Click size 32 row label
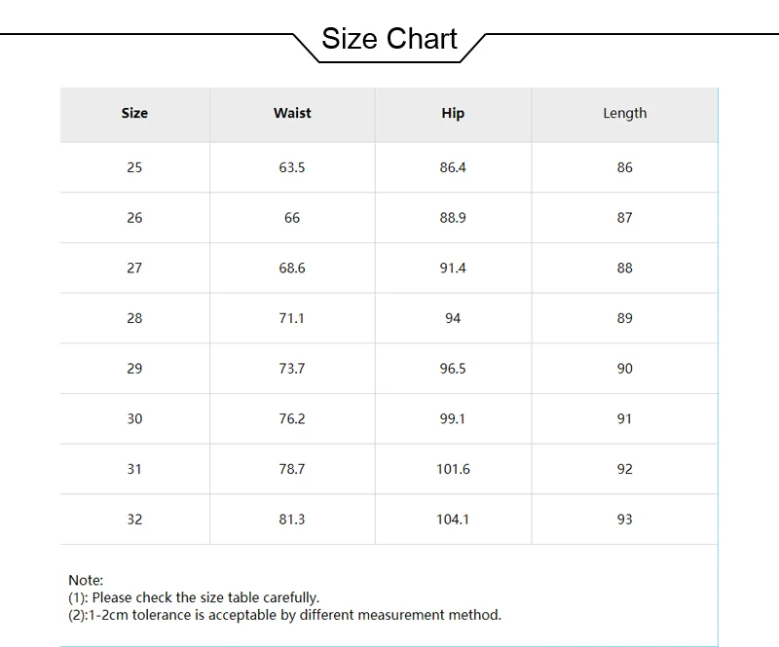Screen dimensions: 779x647 click(x=134, y=520)
